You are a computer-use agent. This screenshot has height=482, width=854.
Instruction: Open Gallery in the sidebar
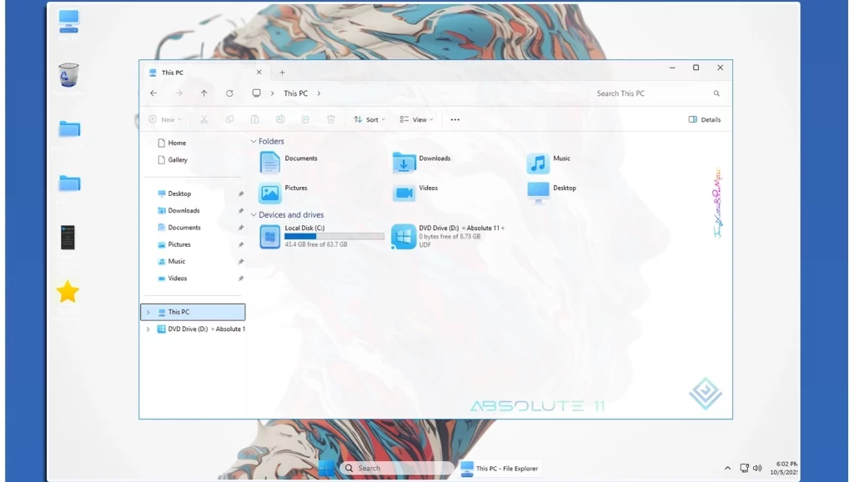pos(178,159)
